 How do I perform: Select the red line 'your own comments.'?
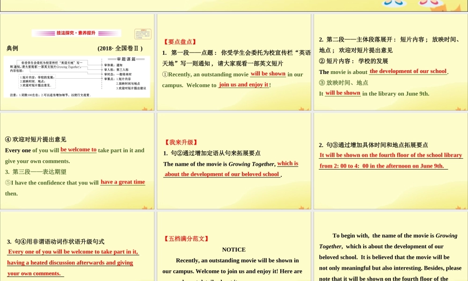35,274
